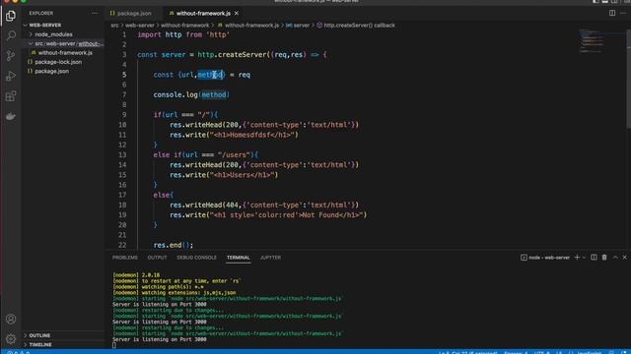This screenshot has height=354, width=631.
Task: Kill terminal with the trash icon
Action: [x=604, y=258]
